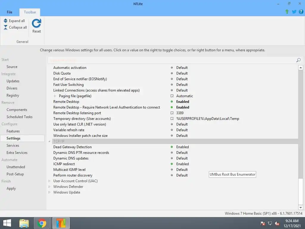The width and height of the screenshot is (305, 229).
Task: Click the edit icon beside the Temp directory value
Action: pos(172,118)
